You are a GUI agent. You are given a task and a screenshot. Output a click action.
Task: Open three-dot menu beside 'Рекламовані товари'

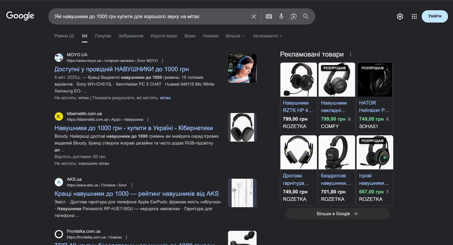[351, 54]
